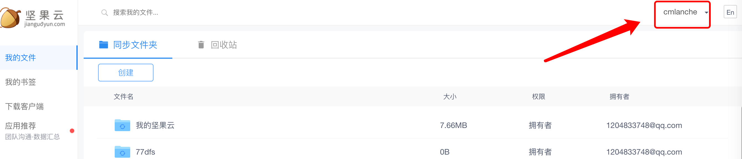Switch language with the En button

pos(730,12)
